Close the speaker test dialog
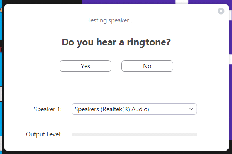 tap(221, 11)
